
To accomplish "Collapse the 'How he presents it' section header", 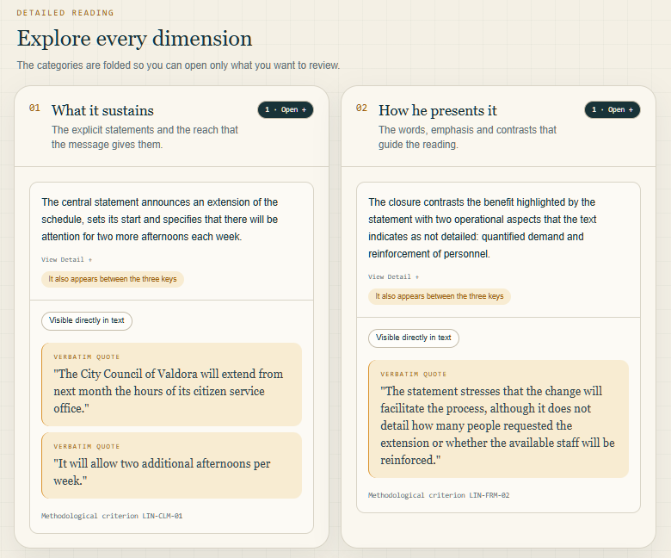I will pos(499,127).
